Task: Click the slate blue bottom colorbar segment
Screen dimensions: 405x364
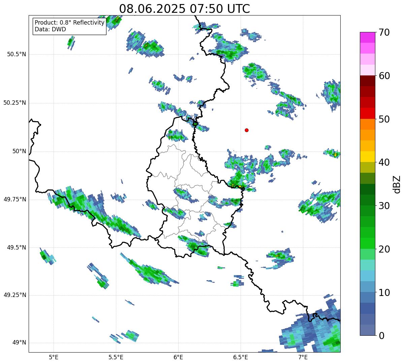Action: coord(368,330)
